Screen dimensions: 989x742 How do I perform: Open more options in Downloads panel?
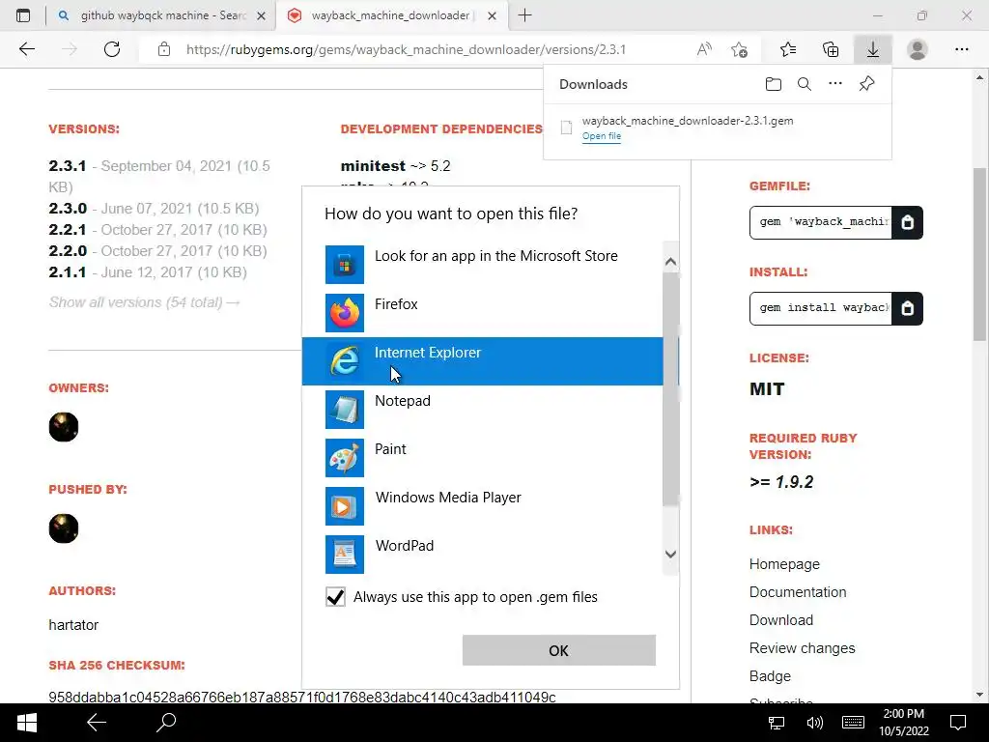[x=835, y=84]
